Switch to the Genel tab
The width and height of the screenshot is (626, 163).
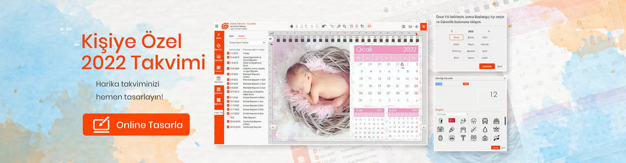click(241, 36)
